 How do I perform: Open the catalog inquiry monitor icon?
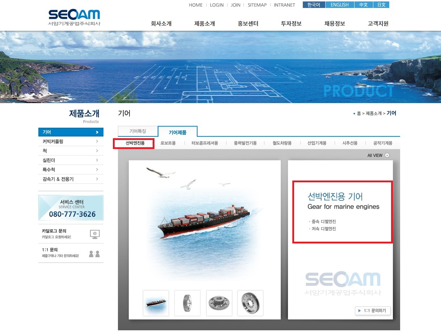(94, 234)
